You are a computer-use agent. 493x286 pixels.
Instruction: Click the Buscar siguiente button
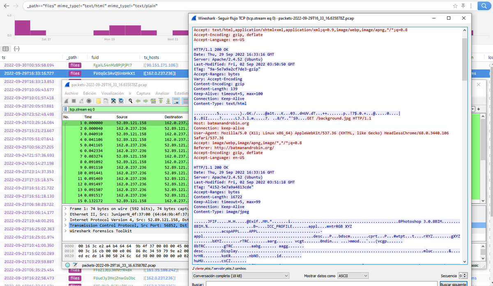(453, 284)
